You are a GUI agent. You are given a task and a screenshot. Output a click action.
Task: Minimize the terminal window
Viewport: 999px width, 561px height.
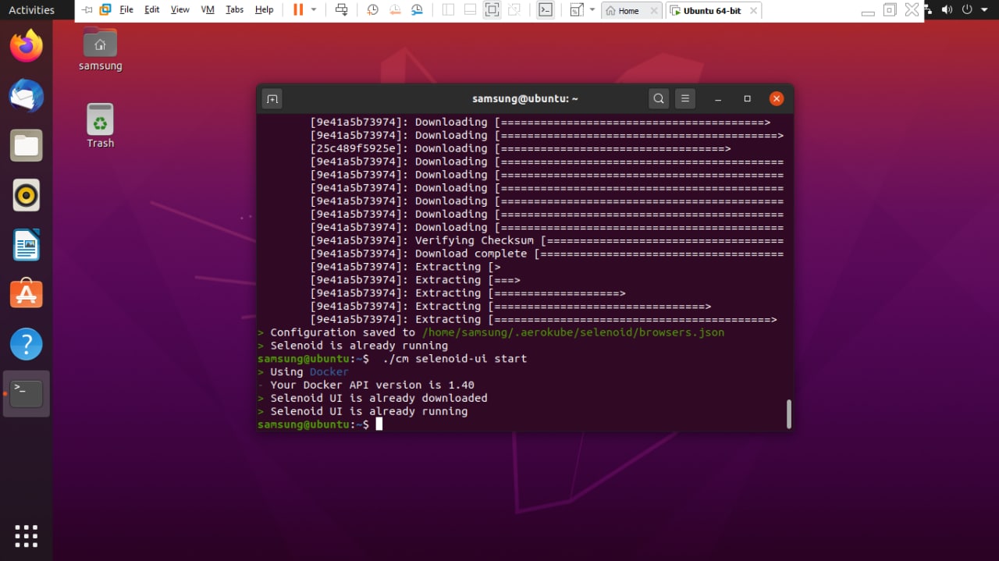click(719, 99)
